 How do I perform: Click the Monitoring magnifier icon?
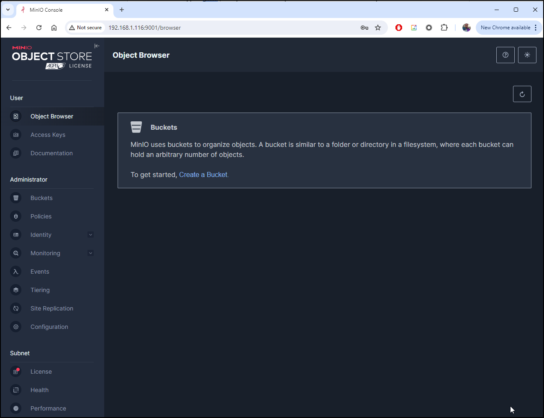[x=16, y=253]
